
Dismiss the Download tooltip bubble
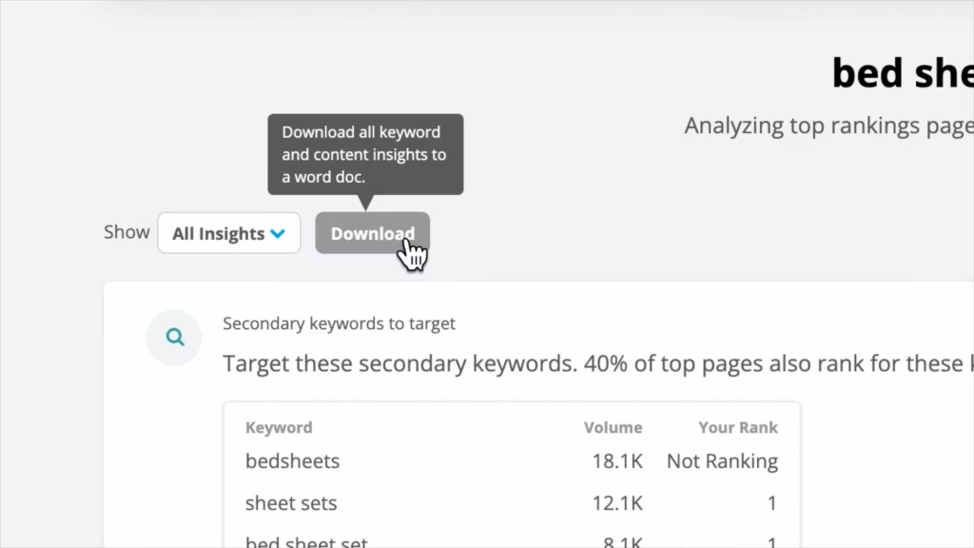coord(365,153)
